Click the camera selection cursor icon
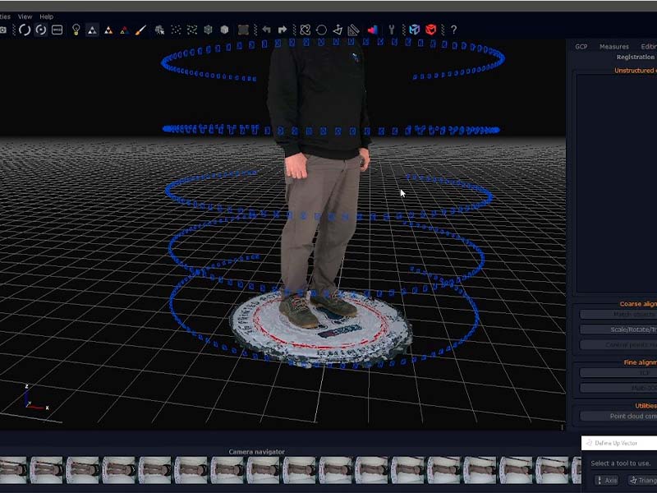This screenshot has height=493, width=657. [x=159, y=30]
